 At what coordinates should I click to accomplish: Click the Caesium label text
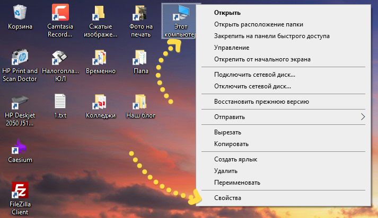pyautogui.click(x=20, y=159)
